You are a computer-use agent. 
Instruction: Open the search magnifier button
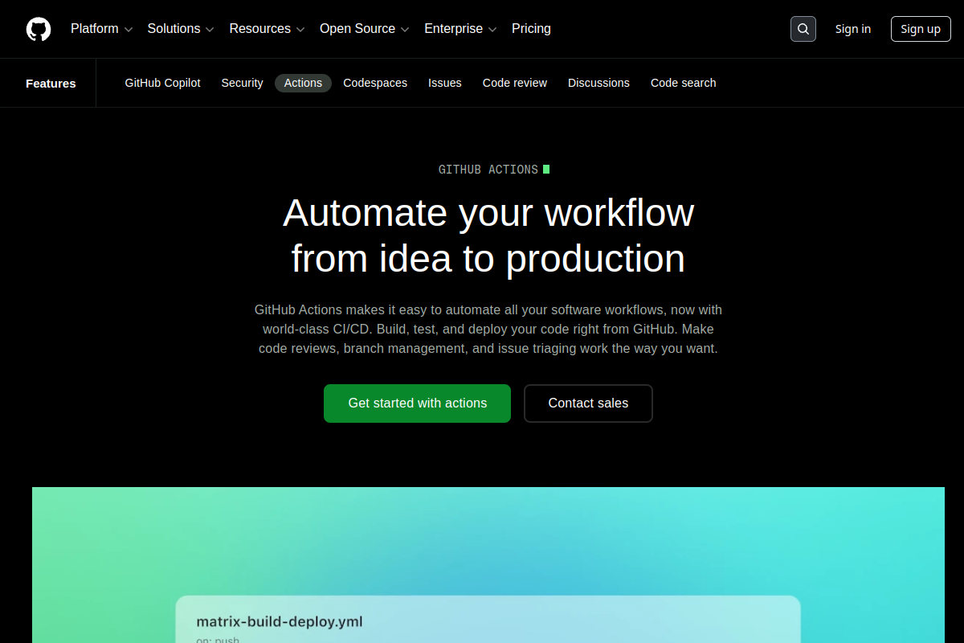803,29
